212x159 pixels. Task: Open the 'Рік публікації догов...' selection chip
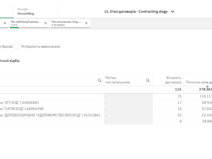coord(26,23)
